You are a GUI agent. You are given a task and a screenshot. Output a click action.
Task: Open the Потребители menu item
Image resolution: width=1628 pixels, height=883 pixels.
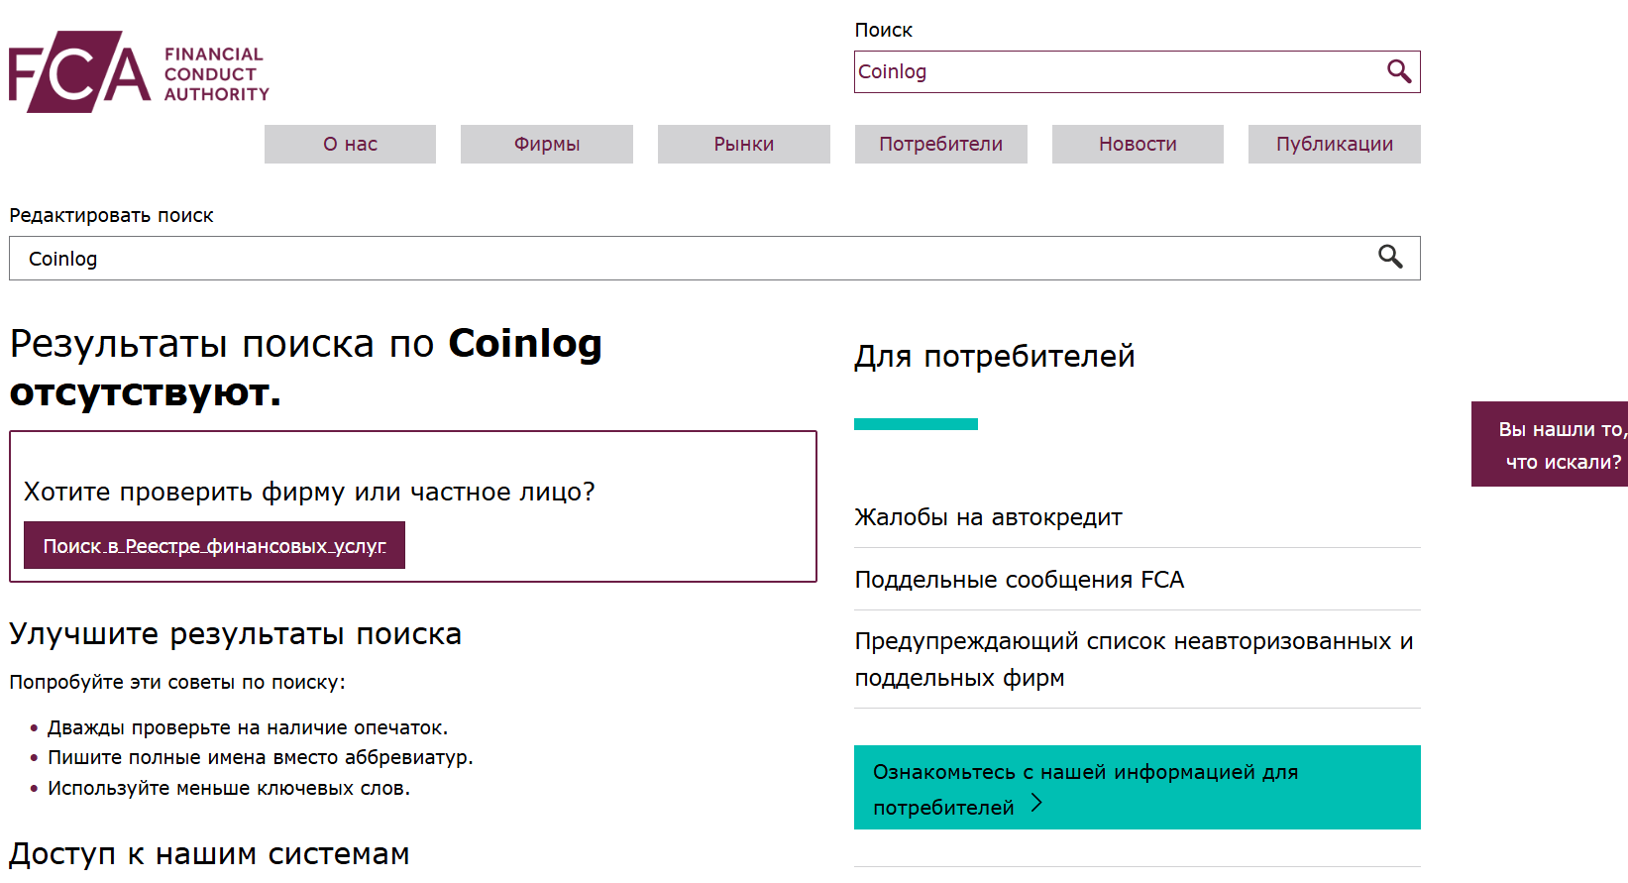pyautogui.click(x=940, y=144)
